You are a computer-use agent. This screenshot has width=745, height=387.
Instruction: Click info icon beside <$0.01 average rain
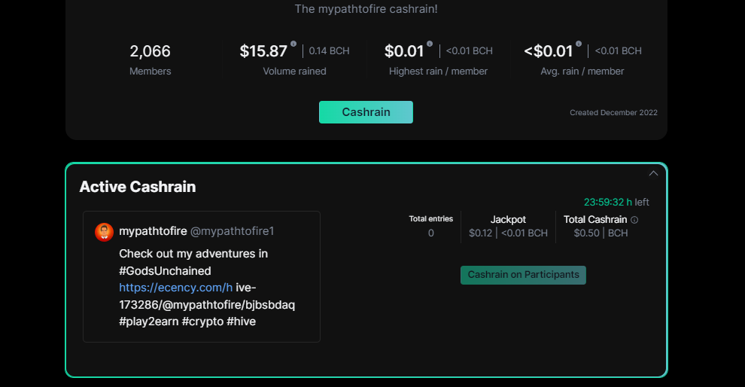click(578, 44)
